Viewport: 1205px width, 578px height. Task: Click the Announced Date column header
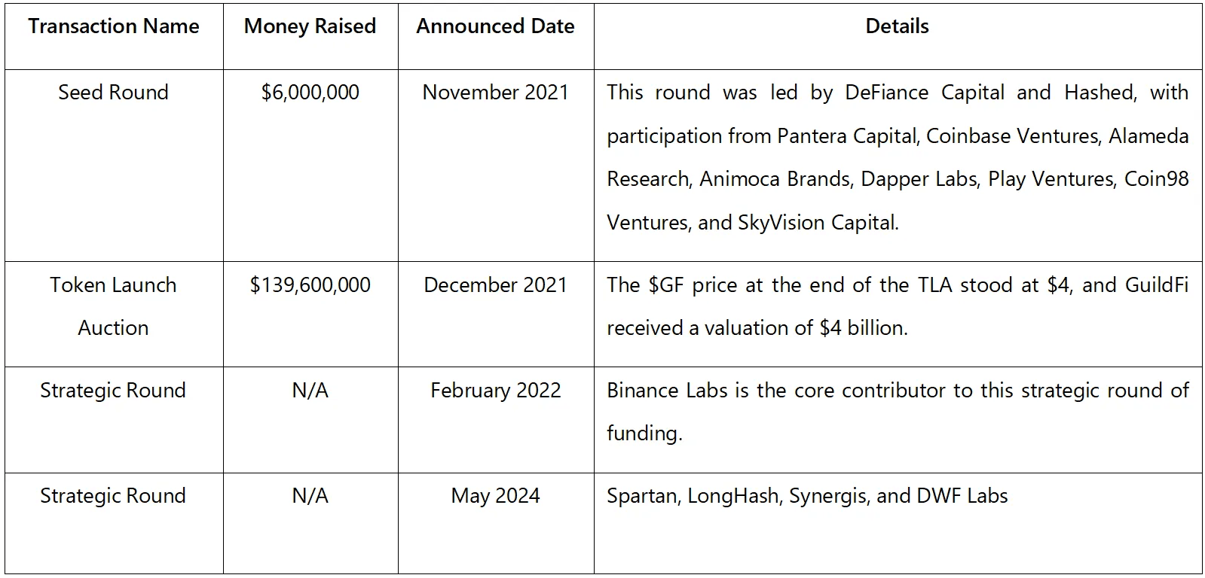(x=495, y=26)
